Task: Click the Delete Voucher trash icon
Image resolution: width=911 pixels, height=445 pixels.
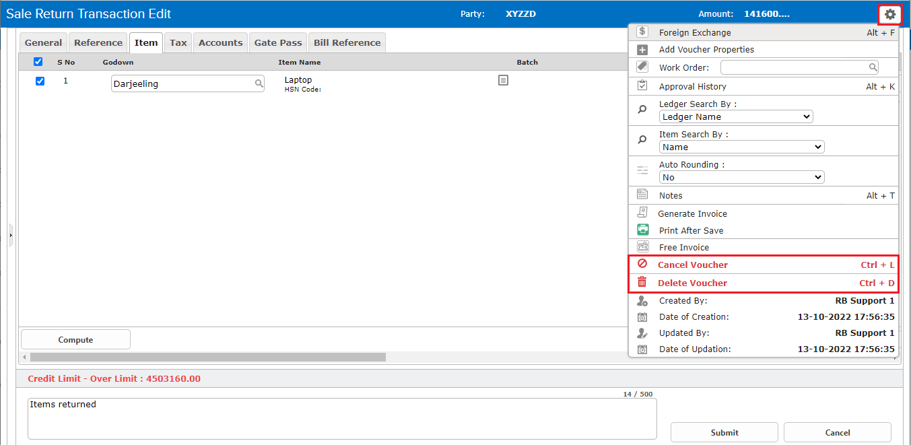Action: [x=642, y=283]
